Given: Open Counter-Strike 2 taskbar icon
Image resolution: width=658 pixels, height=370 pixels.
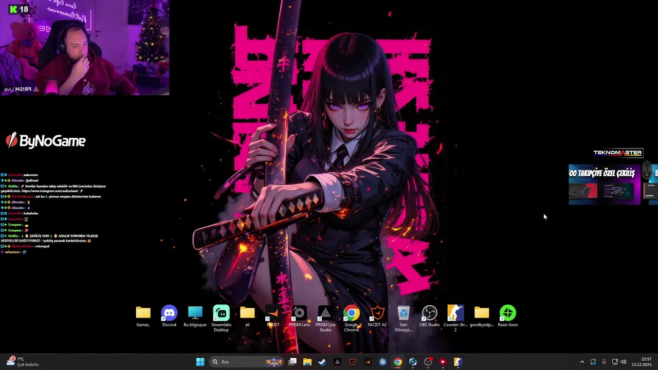Looking at the screenshot, I should coord(458,362).
